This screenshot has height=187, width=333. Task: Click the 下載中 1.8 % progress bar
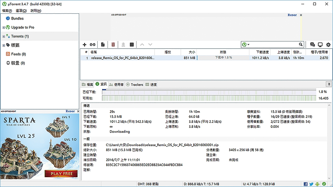click(223, 57)
